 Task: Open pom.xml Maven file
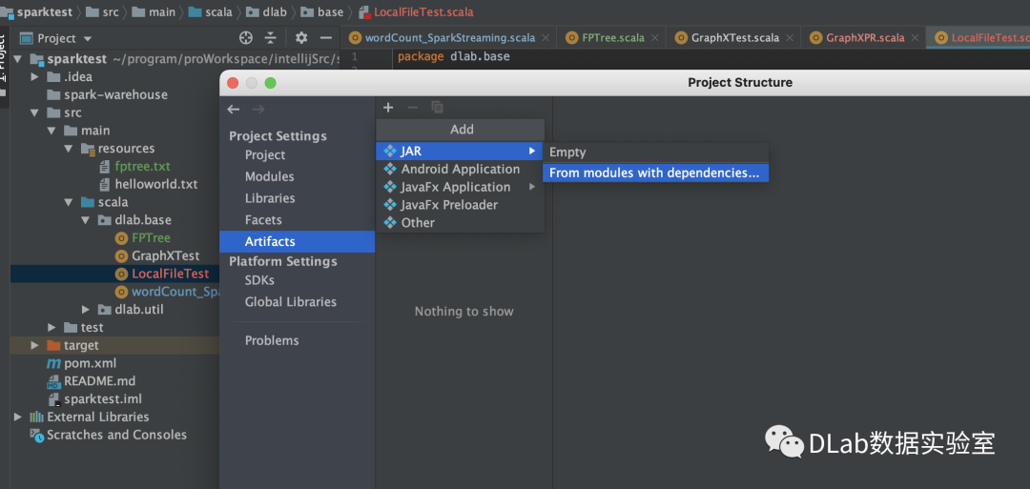pos(90,363)
